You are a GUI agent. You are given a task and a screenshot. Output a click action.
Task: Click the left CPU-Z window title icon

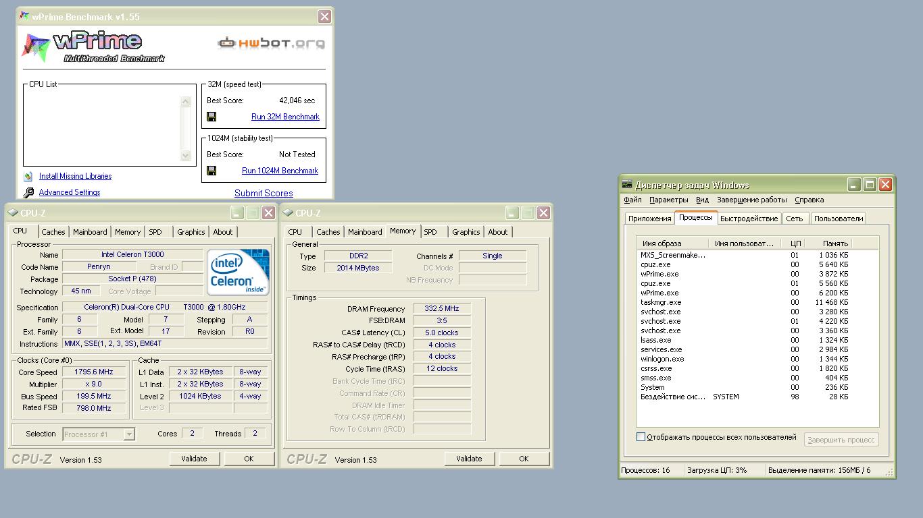(x=13, y=213)
